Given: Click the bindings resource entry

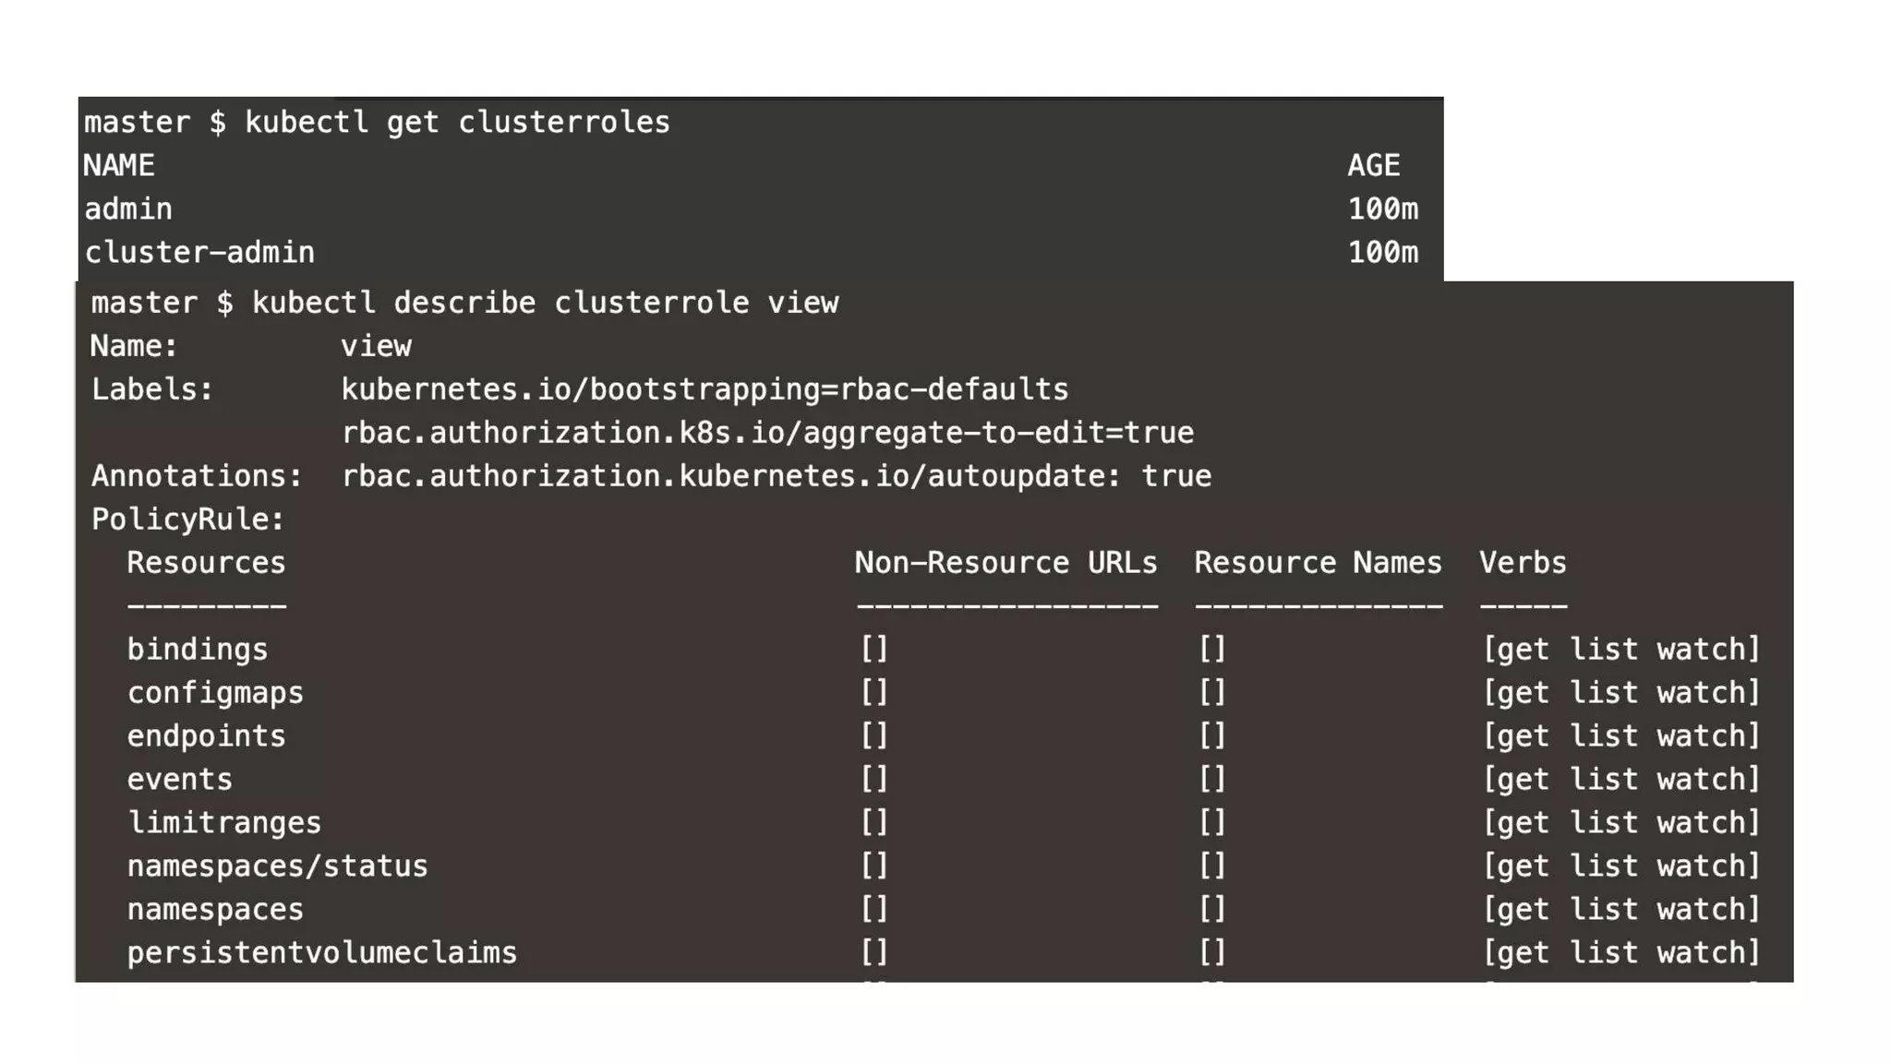Looking at the screenshot, I should [x=198, y=650].
